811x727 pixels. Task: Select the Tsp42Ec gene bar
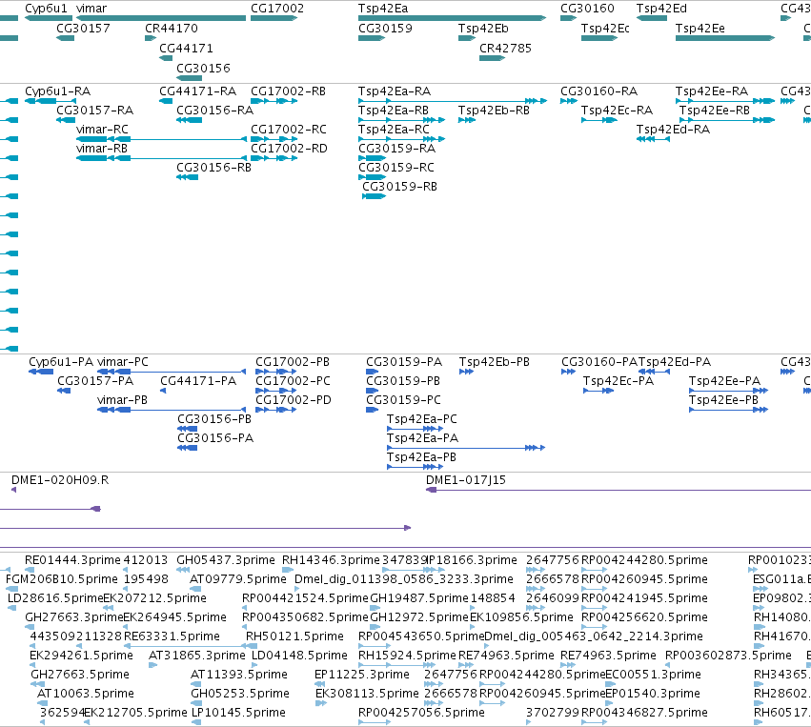coord(599,38)
